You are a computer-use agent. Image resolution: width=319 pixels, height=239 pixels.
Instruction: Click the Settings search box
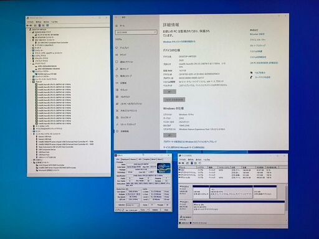coord(136,32)
